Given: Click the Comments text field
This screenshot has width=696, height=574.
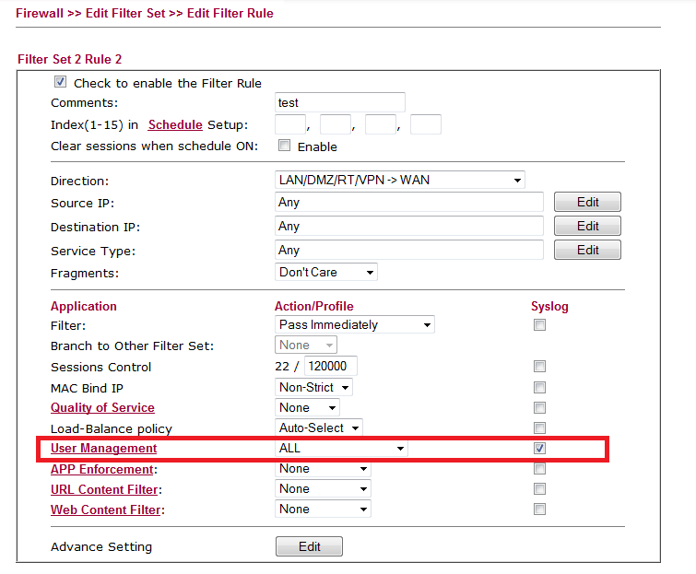Looking at the screenshot, I should click(x=340, y=102).
